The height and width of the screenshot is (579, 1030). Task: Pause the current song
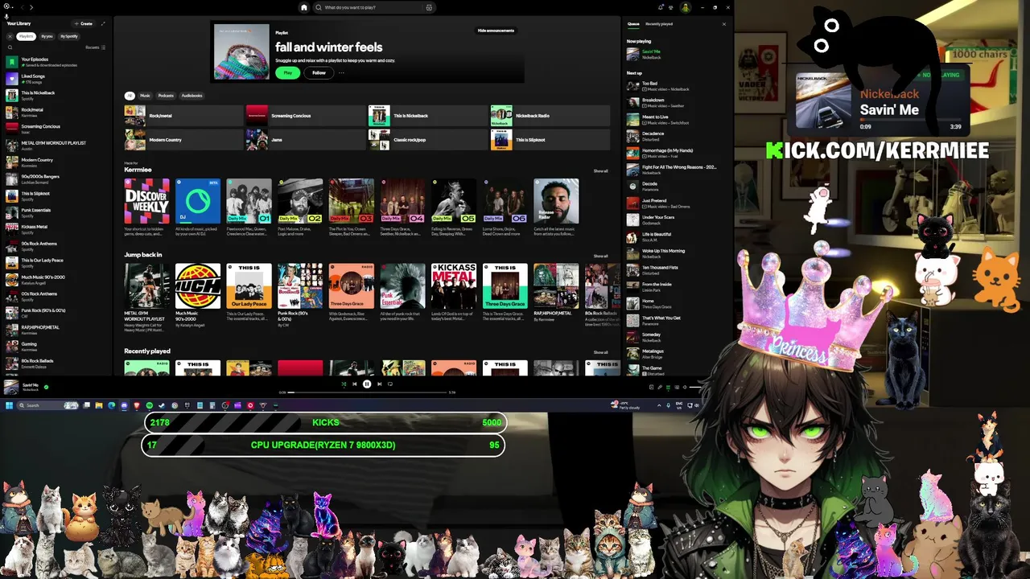(367, 384)
